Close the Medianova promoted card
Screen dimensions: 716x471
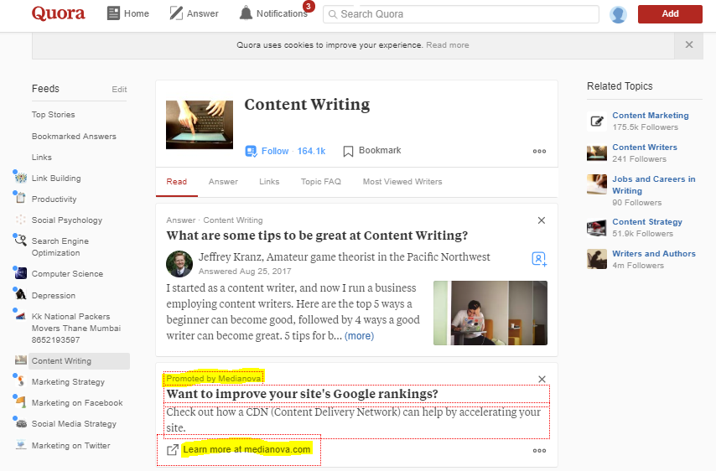click(542, 380)
